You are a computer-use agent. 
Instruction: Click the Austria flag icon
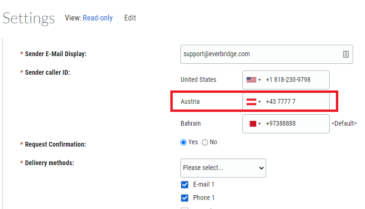251,102
